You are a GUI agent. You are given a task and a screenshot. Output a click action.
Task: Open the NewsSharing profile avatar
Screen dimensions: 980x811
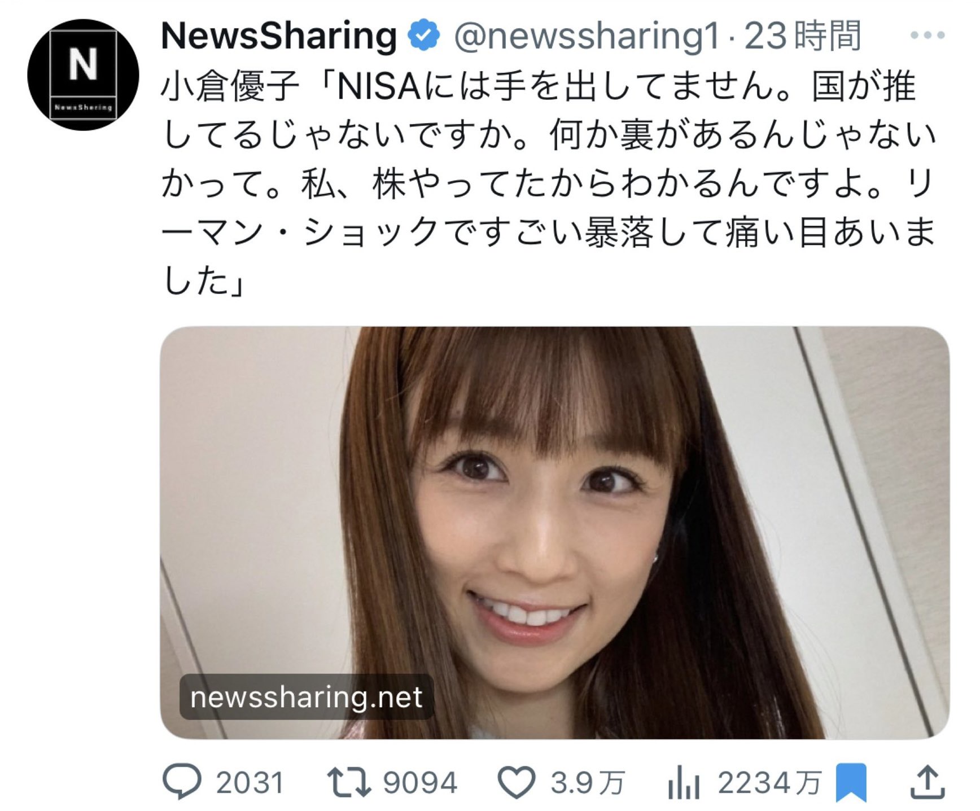[x=83, y=74]
